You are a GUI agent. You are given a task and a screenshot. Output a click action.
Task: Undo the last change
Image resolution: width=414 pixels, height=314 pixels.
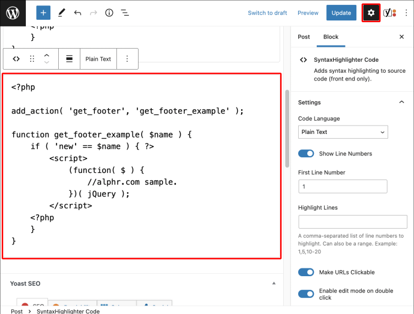(77, 13)
